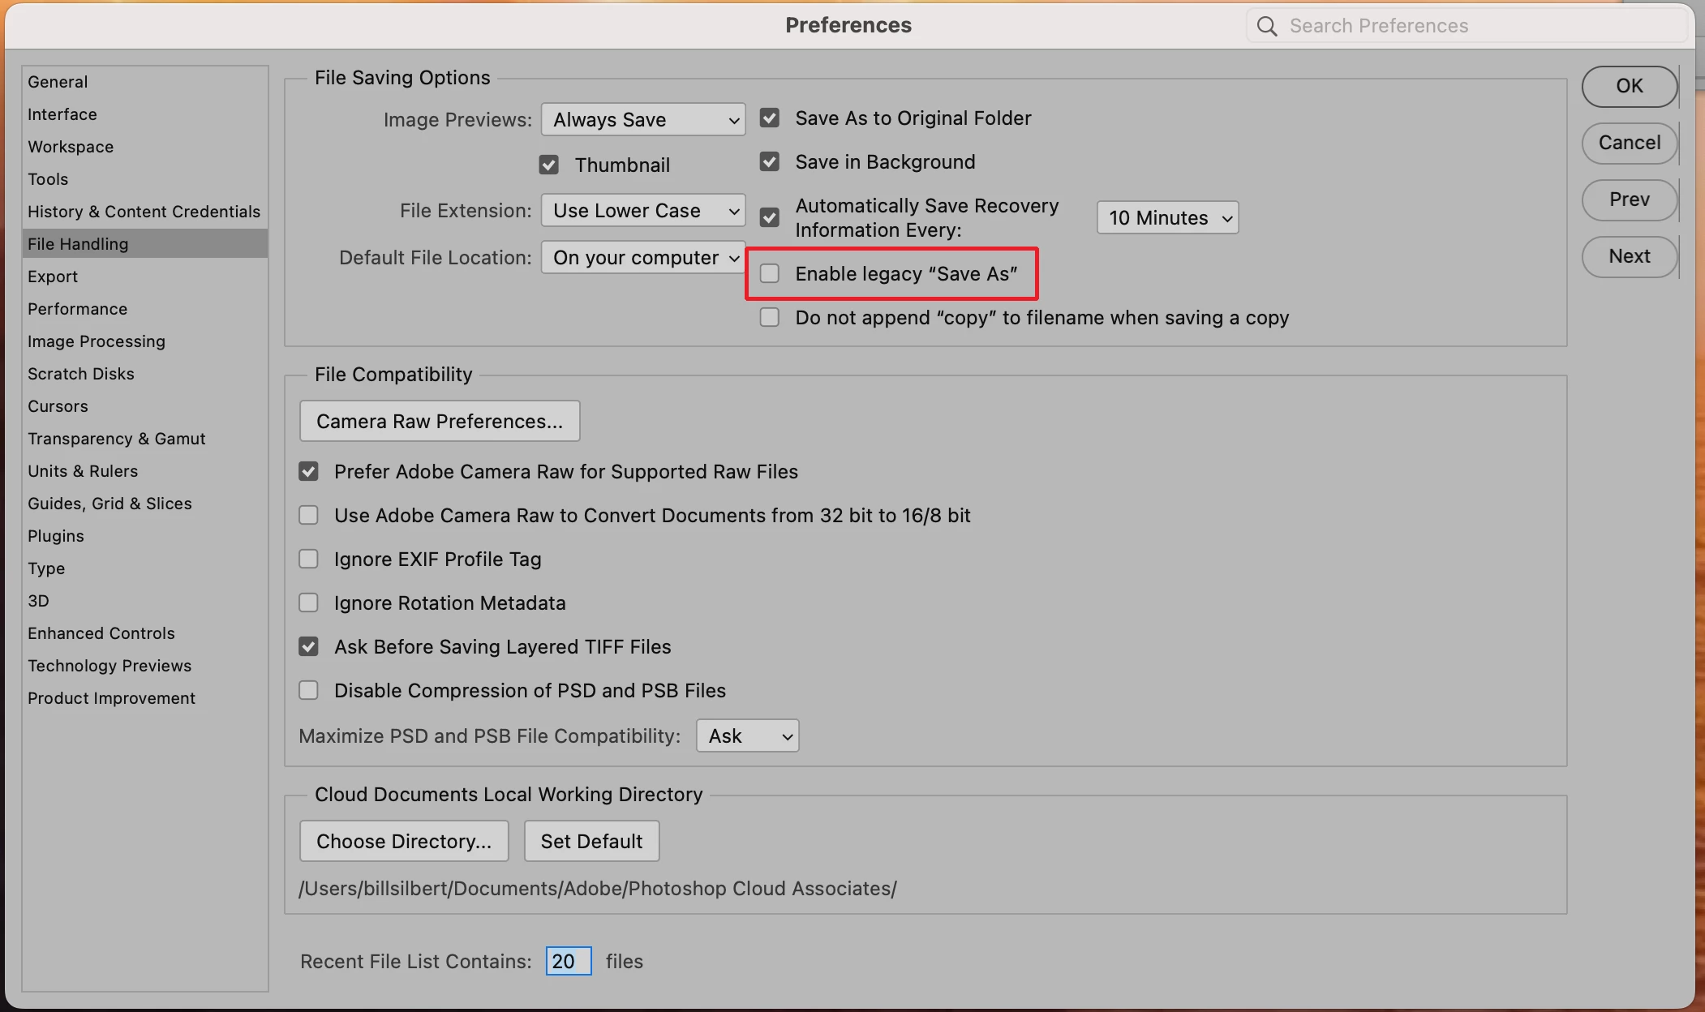Click the search magnifier icon
Screen dimensions: 1705x1012
(1266, 26)
